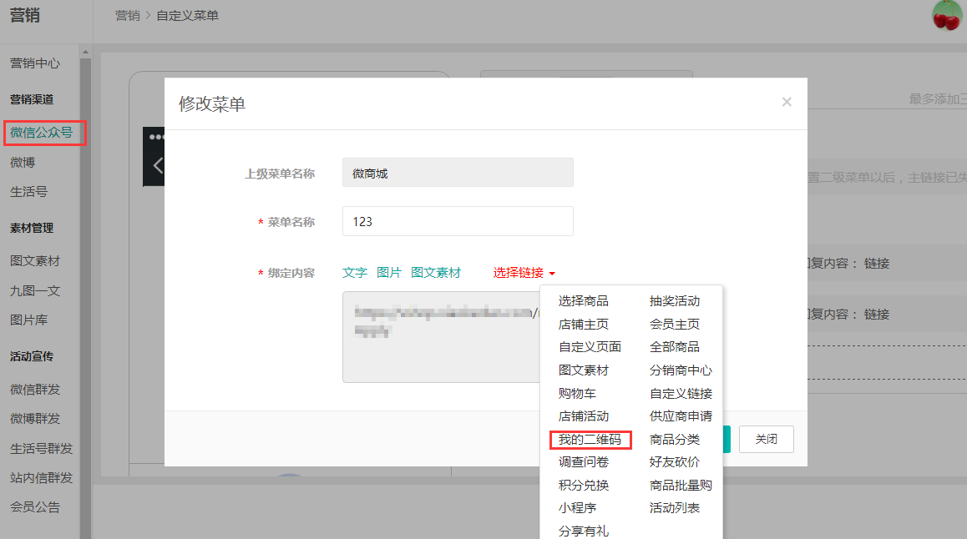Switch to 文字 binding content type
The image size is (967, 539).
click(355, 273)
